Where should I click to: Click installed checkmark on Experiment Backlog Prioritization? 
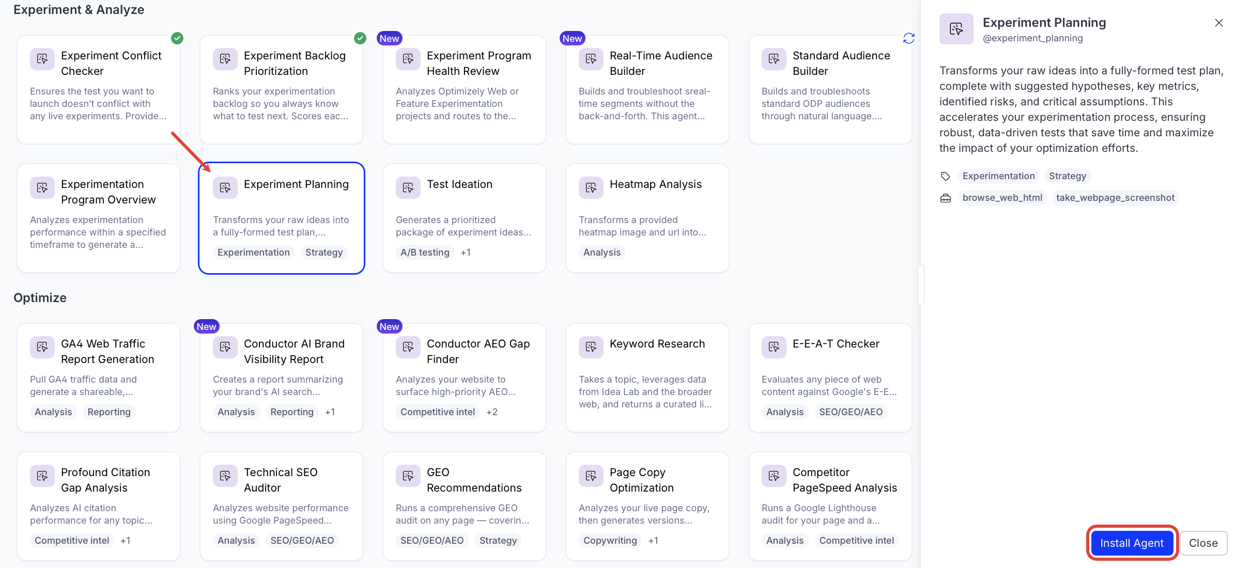click(x=360, y=38)
